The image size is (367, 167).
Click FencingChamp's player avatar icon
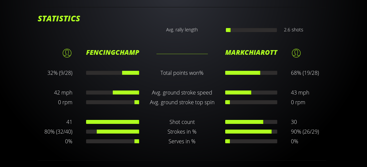(67, 53)
